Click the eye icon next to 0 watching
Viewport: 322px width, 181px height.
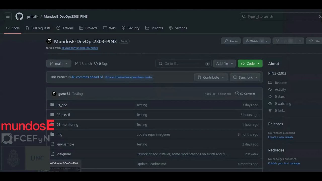(x=270, y=104)
